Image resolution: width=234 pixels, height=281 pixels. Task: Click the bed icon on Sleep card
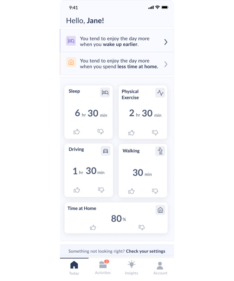click(105, 92)
